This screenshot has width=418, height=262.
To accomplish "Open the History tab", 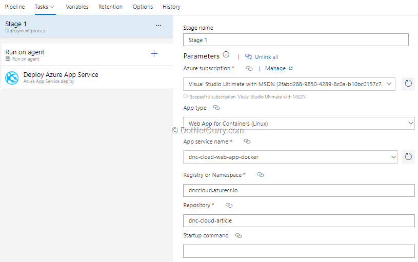I will click(x=171, y=7).
